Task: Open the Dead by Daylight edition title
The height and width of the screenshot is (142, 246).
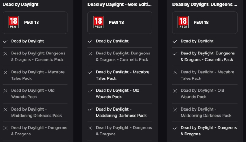Action: [x=20, y=4]
